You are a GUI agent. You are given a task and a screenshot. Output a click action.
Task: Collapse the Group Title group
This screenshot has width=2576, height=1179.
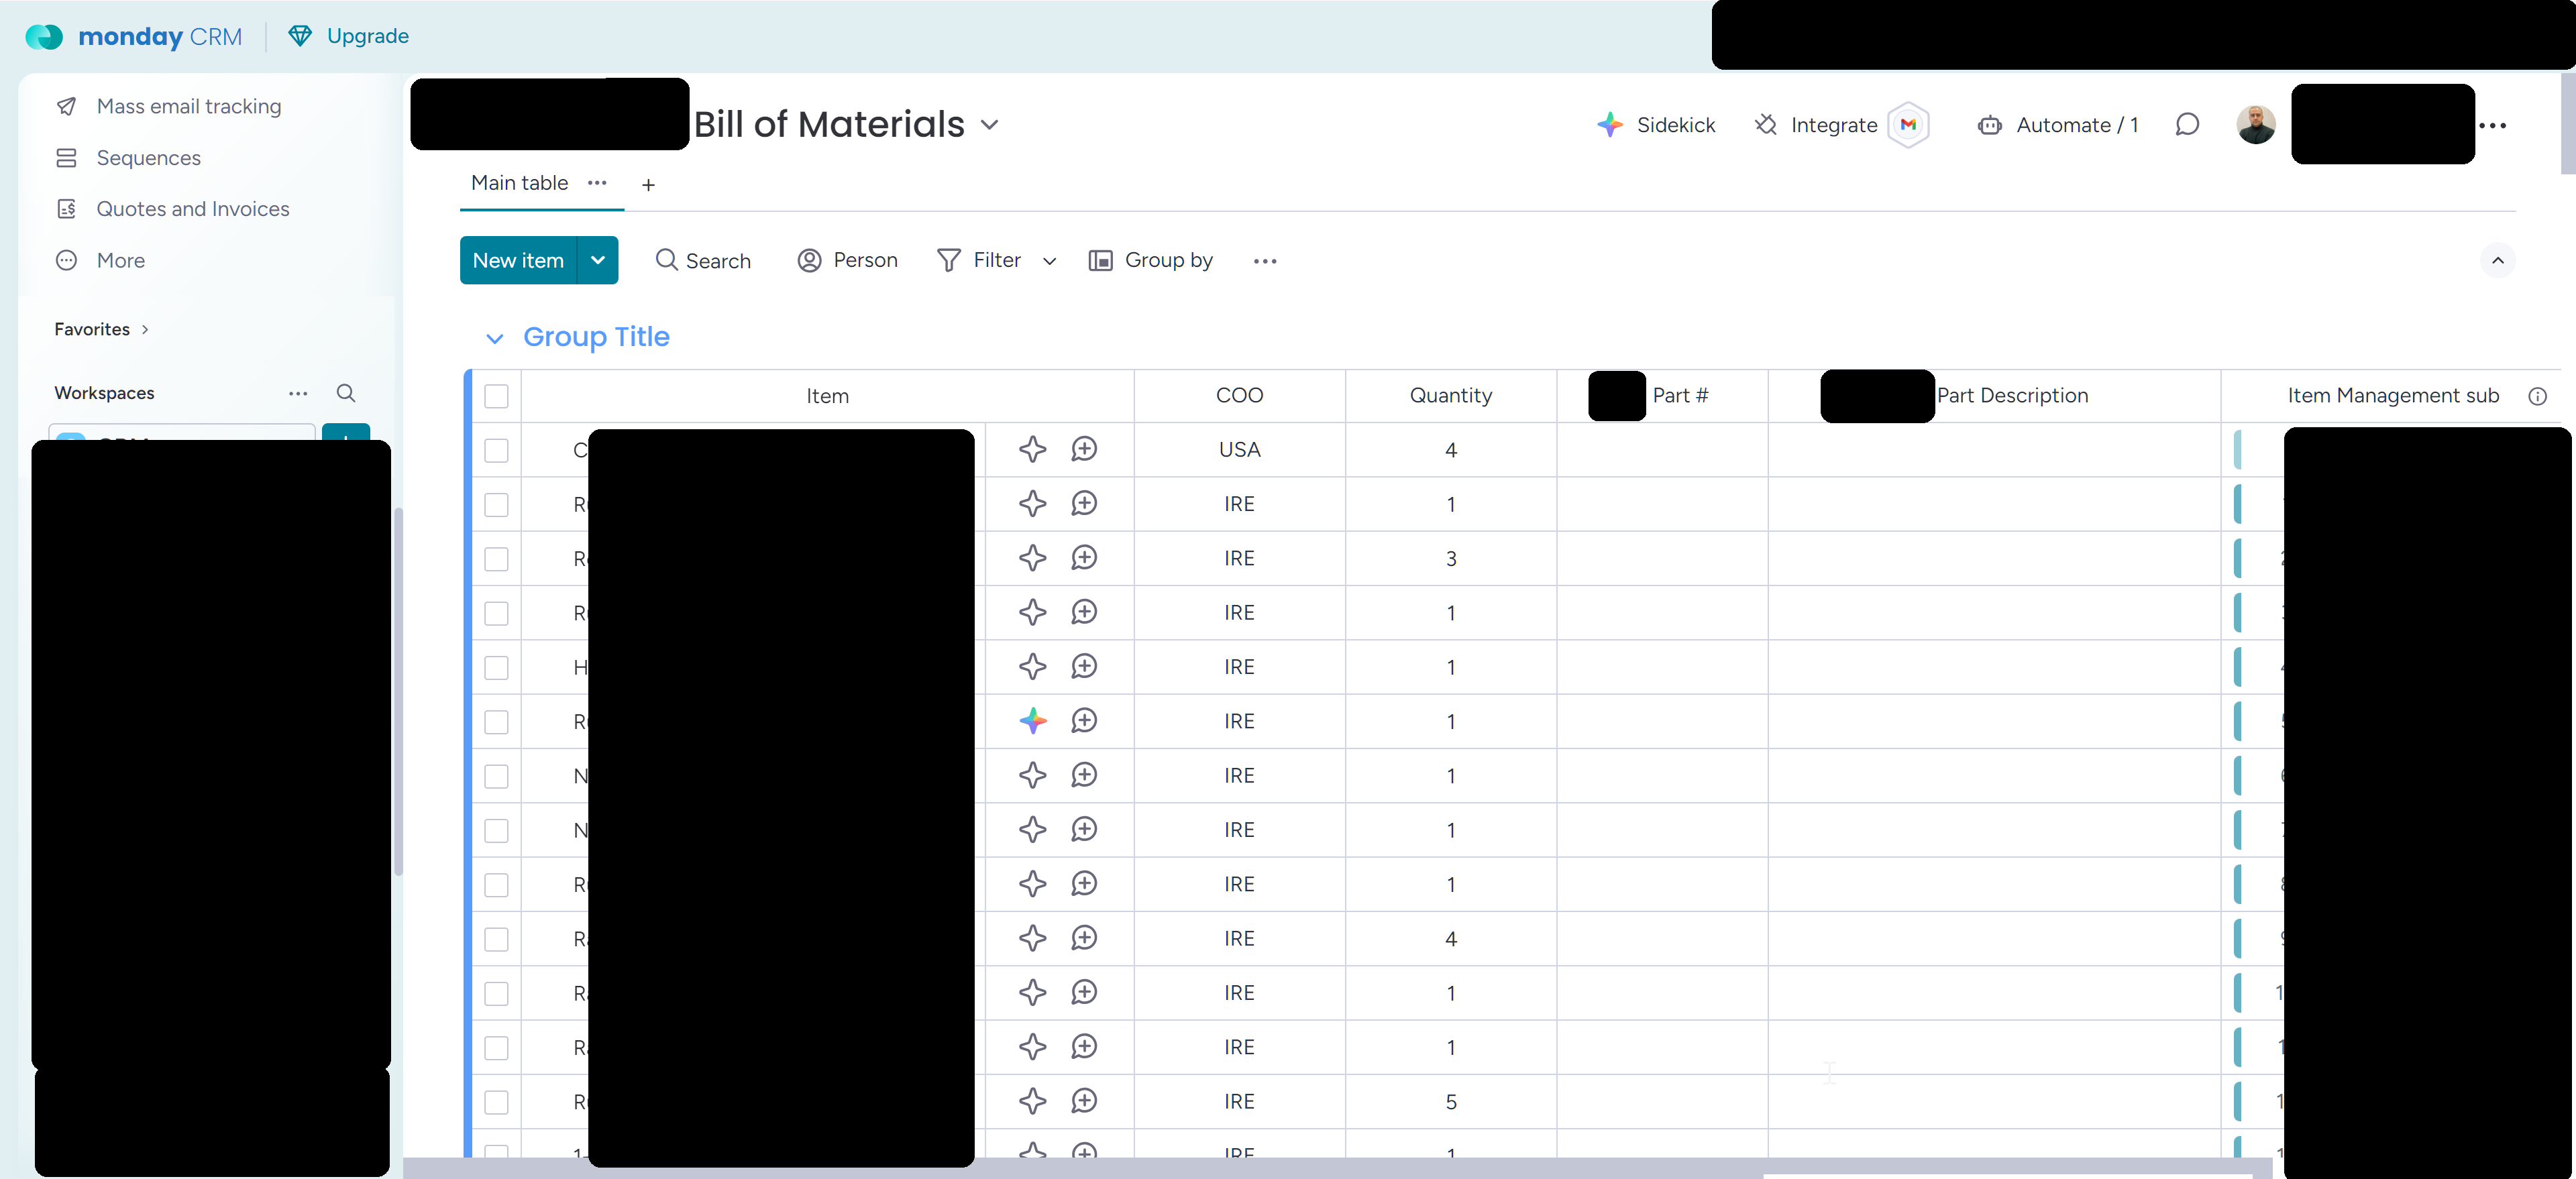(494, 338)
